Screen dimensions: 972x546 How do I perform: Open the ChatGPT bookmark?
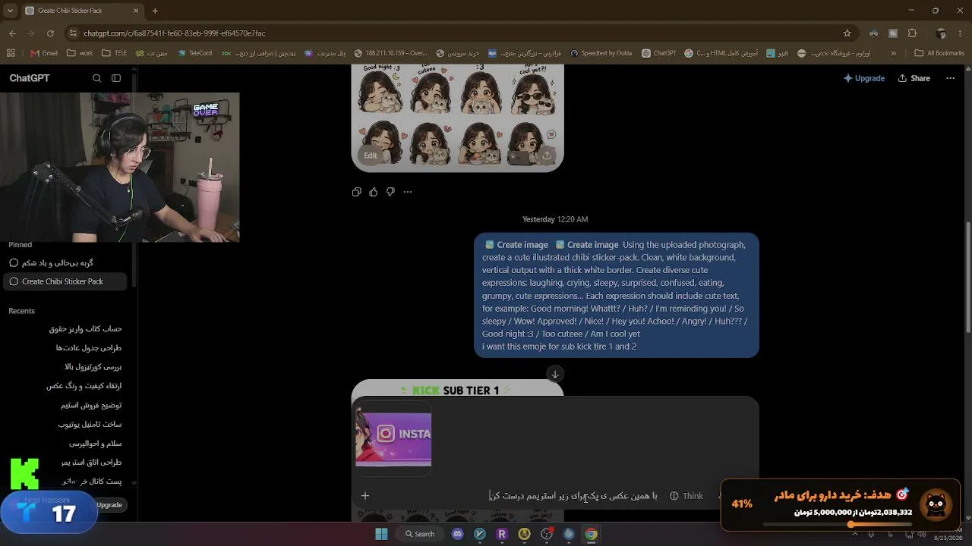point(658,53)
